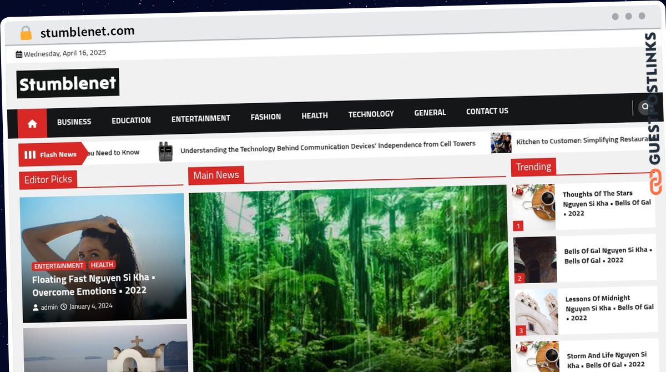Image resolution: width=666 pixels, height=372 pixels.
Task: Click the calendar icon next to the date
Action: click(19, 54)
